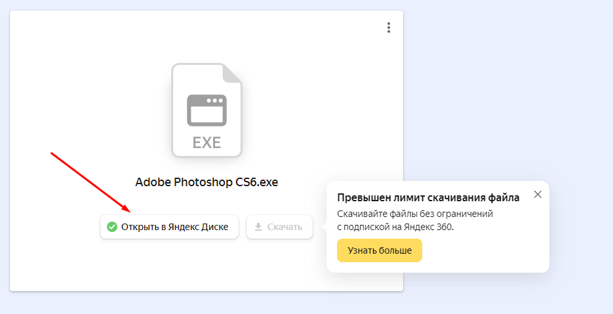This screenshot has height=314, width=613.
Task: Click the popup's pointer beside Скачать
Action: pos(323,227)
